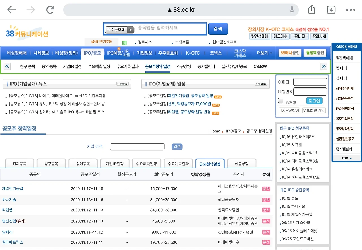The image size is (362, 250).
Task: Tap the microphone voice search icon
Action: point(292,10)
